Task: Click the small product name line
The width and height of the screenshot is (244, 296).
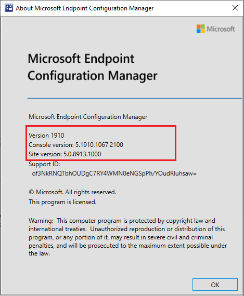Action: pos(88,117)
